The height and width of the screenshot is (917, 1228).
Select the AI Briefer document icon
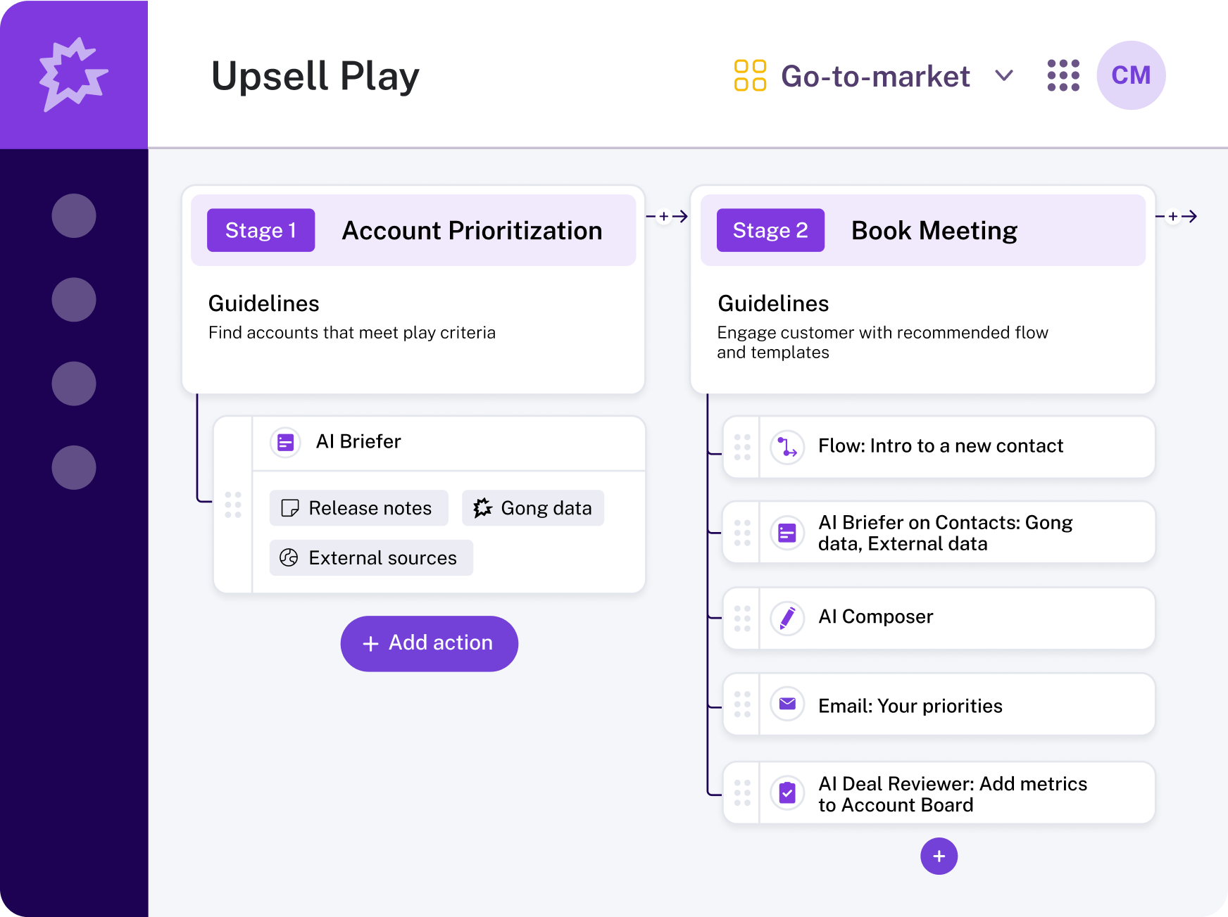click(285, 442)
